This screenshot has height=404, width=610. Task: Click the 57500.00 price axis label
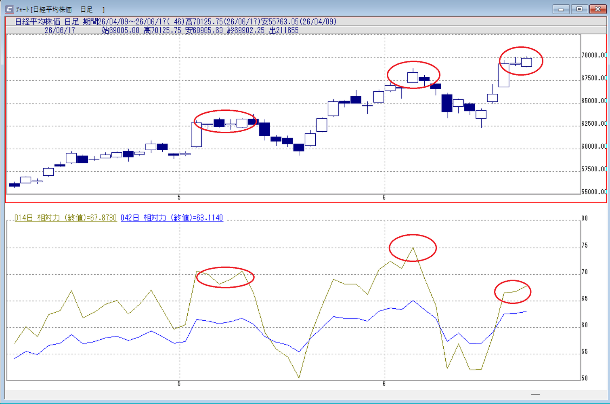594,169
